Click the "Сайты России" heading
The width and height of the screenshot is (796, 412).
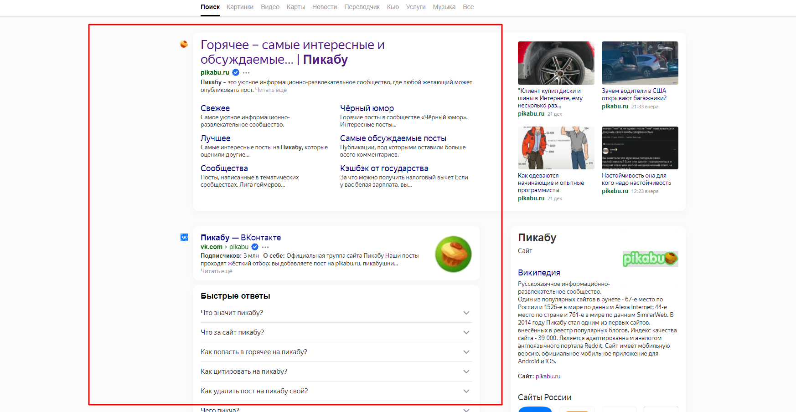coord(545,397)
